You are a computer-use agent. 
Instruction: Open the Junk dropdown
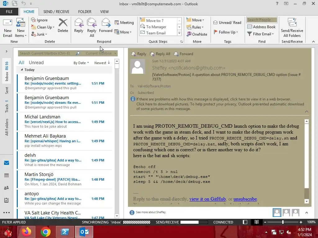(39, 34)
